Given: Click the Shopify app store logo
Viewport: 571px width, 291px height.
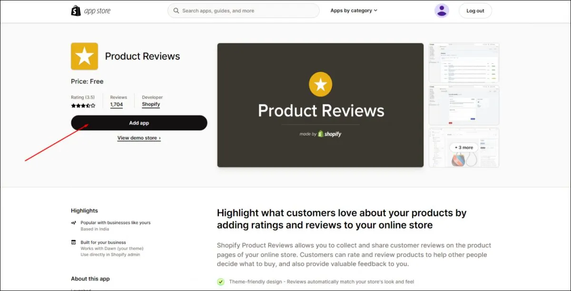Looking at the screenshot, I should pos(91,11).
